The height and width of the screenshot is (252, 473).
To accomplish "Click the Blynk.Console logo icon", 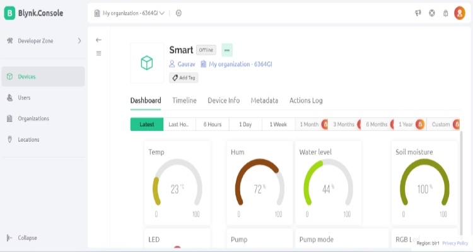I will click(x=9, y=13).
